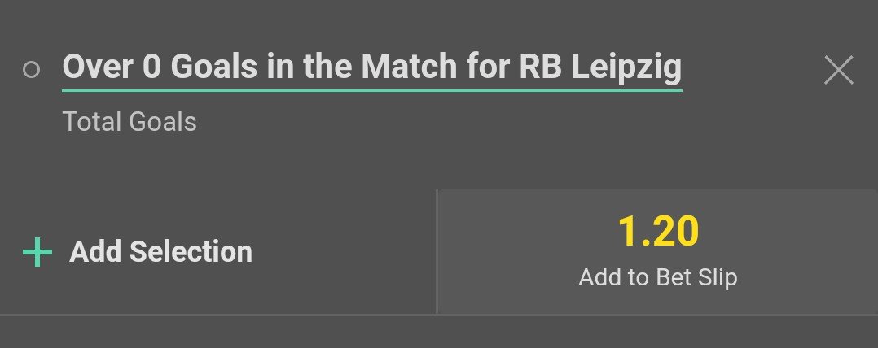
Task: Click the Total Goals market label
Action: (x=130, y=122)
